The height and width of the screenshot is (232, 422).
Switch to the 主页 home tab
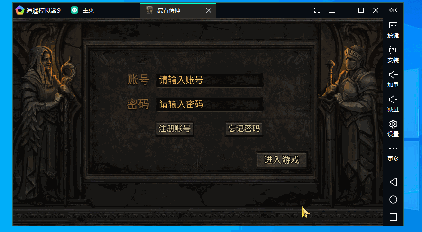click(83, 10)
